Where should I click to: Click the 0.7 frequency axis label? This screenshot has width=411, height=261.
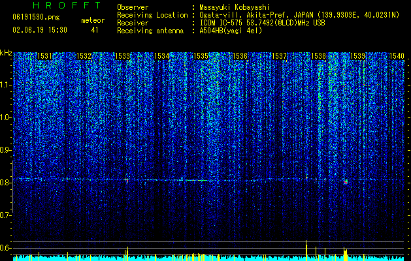6,215
